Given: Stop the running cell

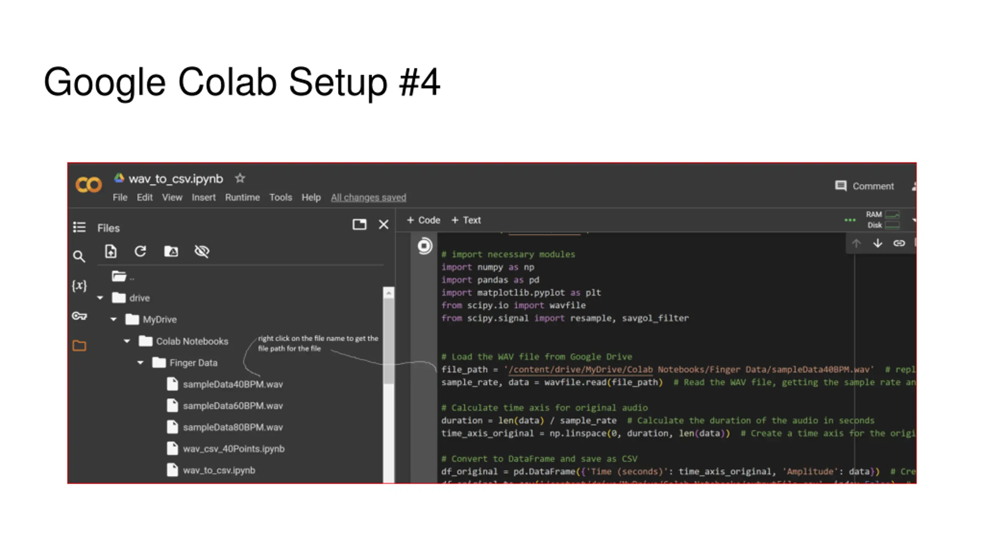Looking at the screenshot, I should pyautogui.click(x=425, y=246).
